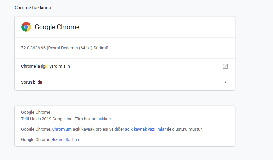Expand the Sorun bildir arrow
Screen dimensions: 273x160
225,82
